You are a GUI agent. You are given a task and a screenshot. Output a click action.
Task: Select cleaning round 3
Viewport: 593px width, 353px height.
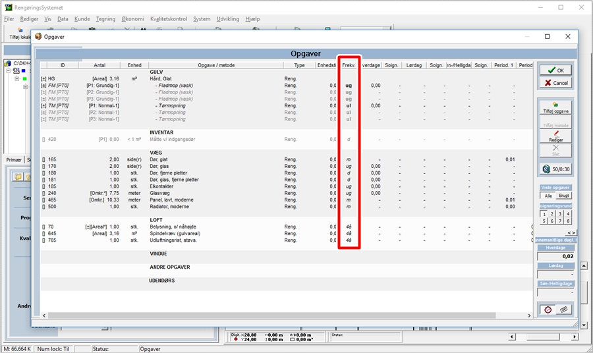point(559,214)
